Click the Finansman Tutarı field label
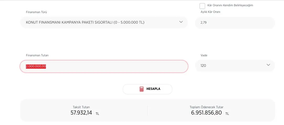This screenshot has height=125, width=284. tap(37, 55)
